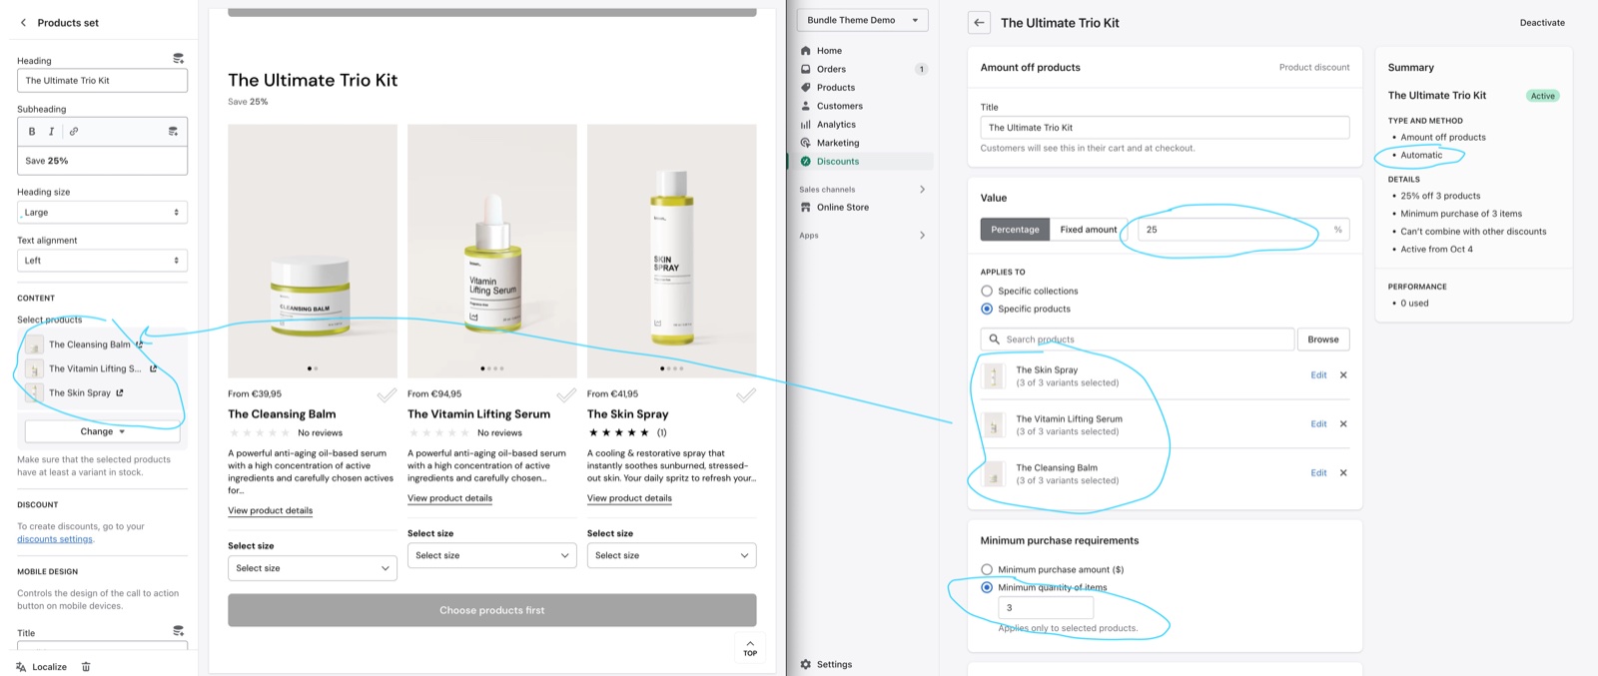
Task: Switch value type to Fixed amount
Action: pyautogui.click(x=1089, y=230)
